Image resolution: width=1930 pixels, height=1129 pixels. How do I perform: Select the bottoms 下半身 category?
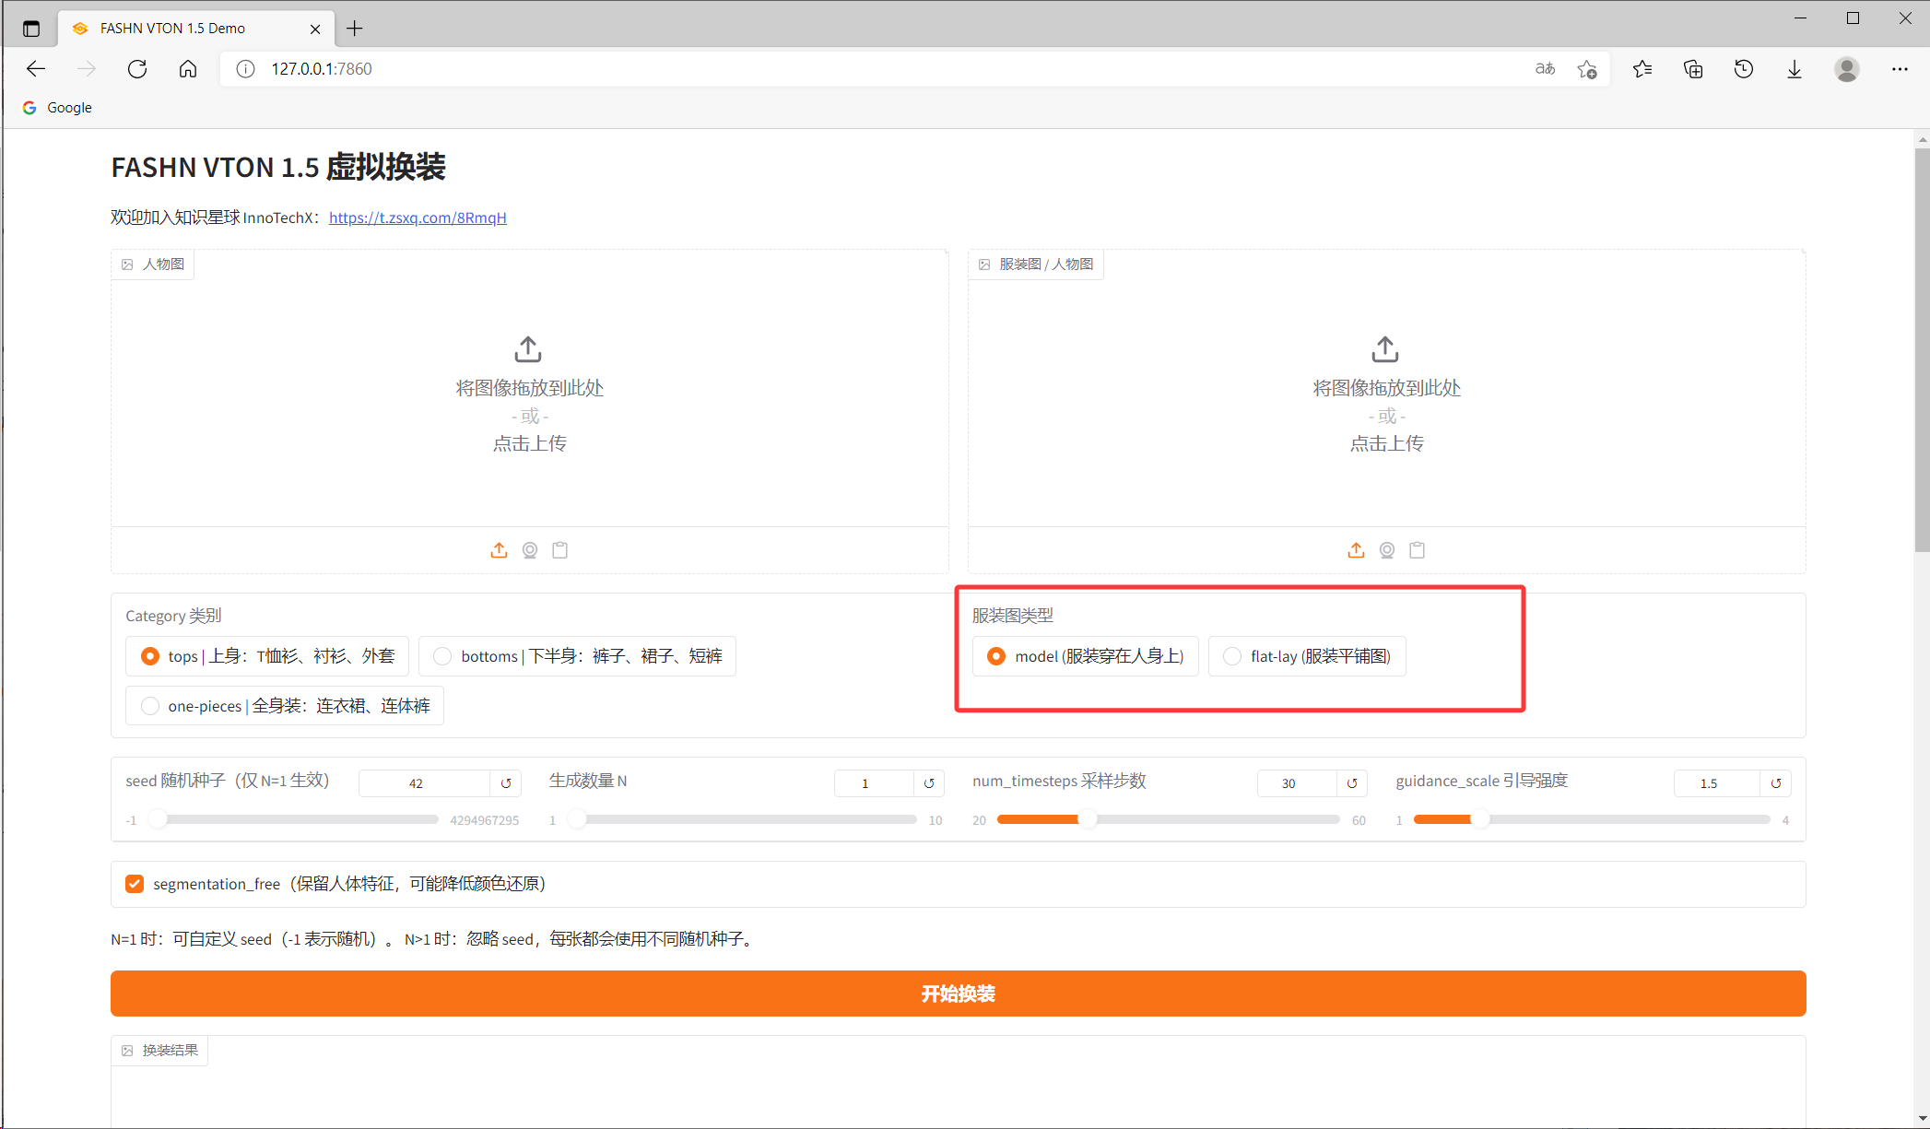click(x=443, y=656)
